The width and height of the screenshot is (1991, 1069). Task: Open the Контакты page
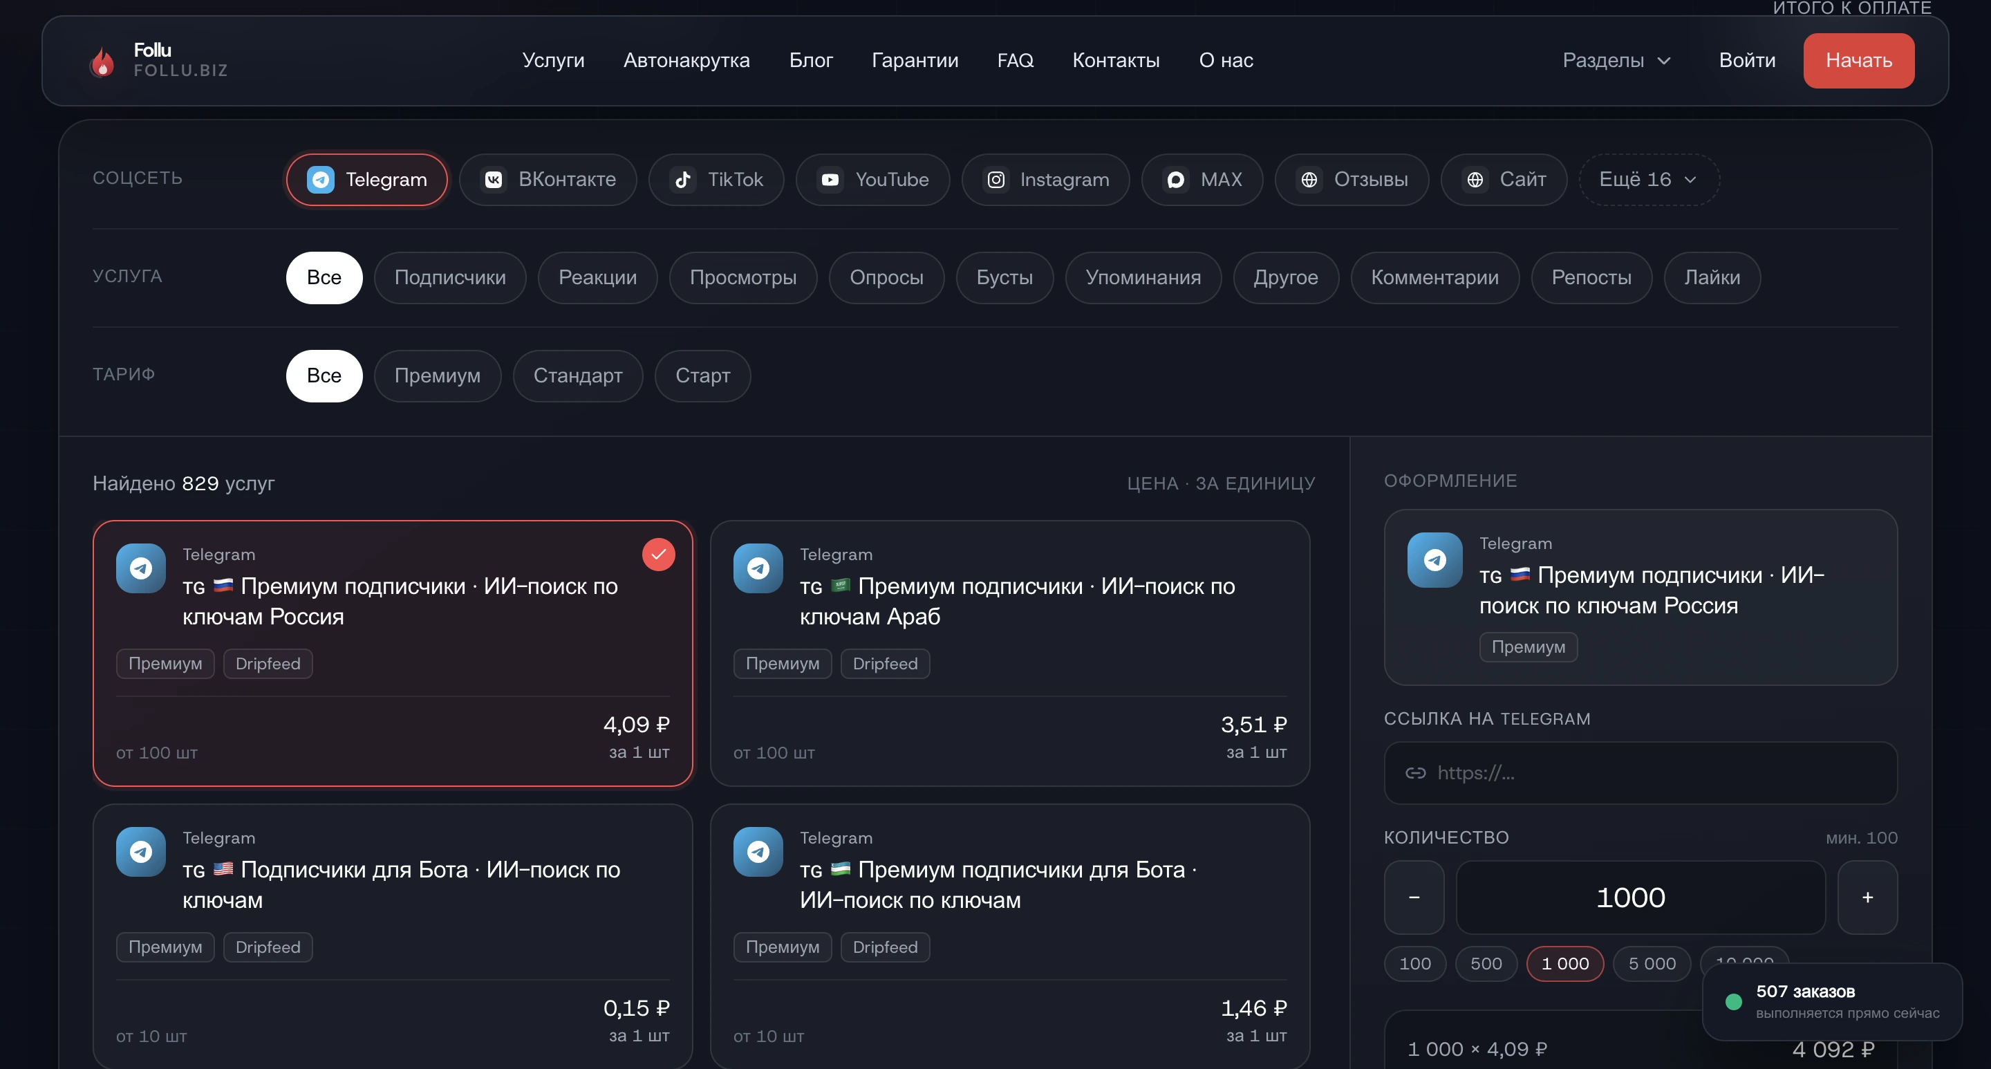coord(1116,60)
